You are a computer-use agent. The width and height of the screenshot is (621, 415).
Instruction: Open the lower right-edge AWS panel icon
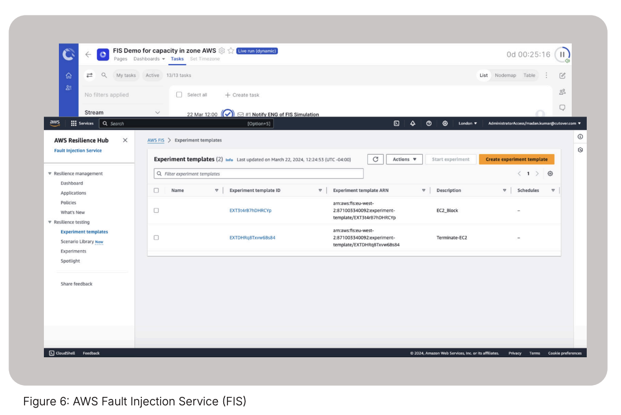(x=580, y=150)
